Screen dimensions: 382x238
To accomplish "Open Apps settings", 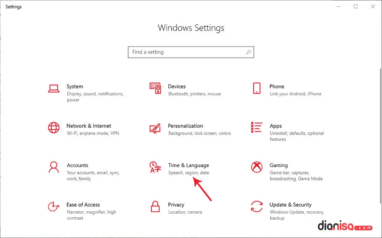I will coord(276,126).
